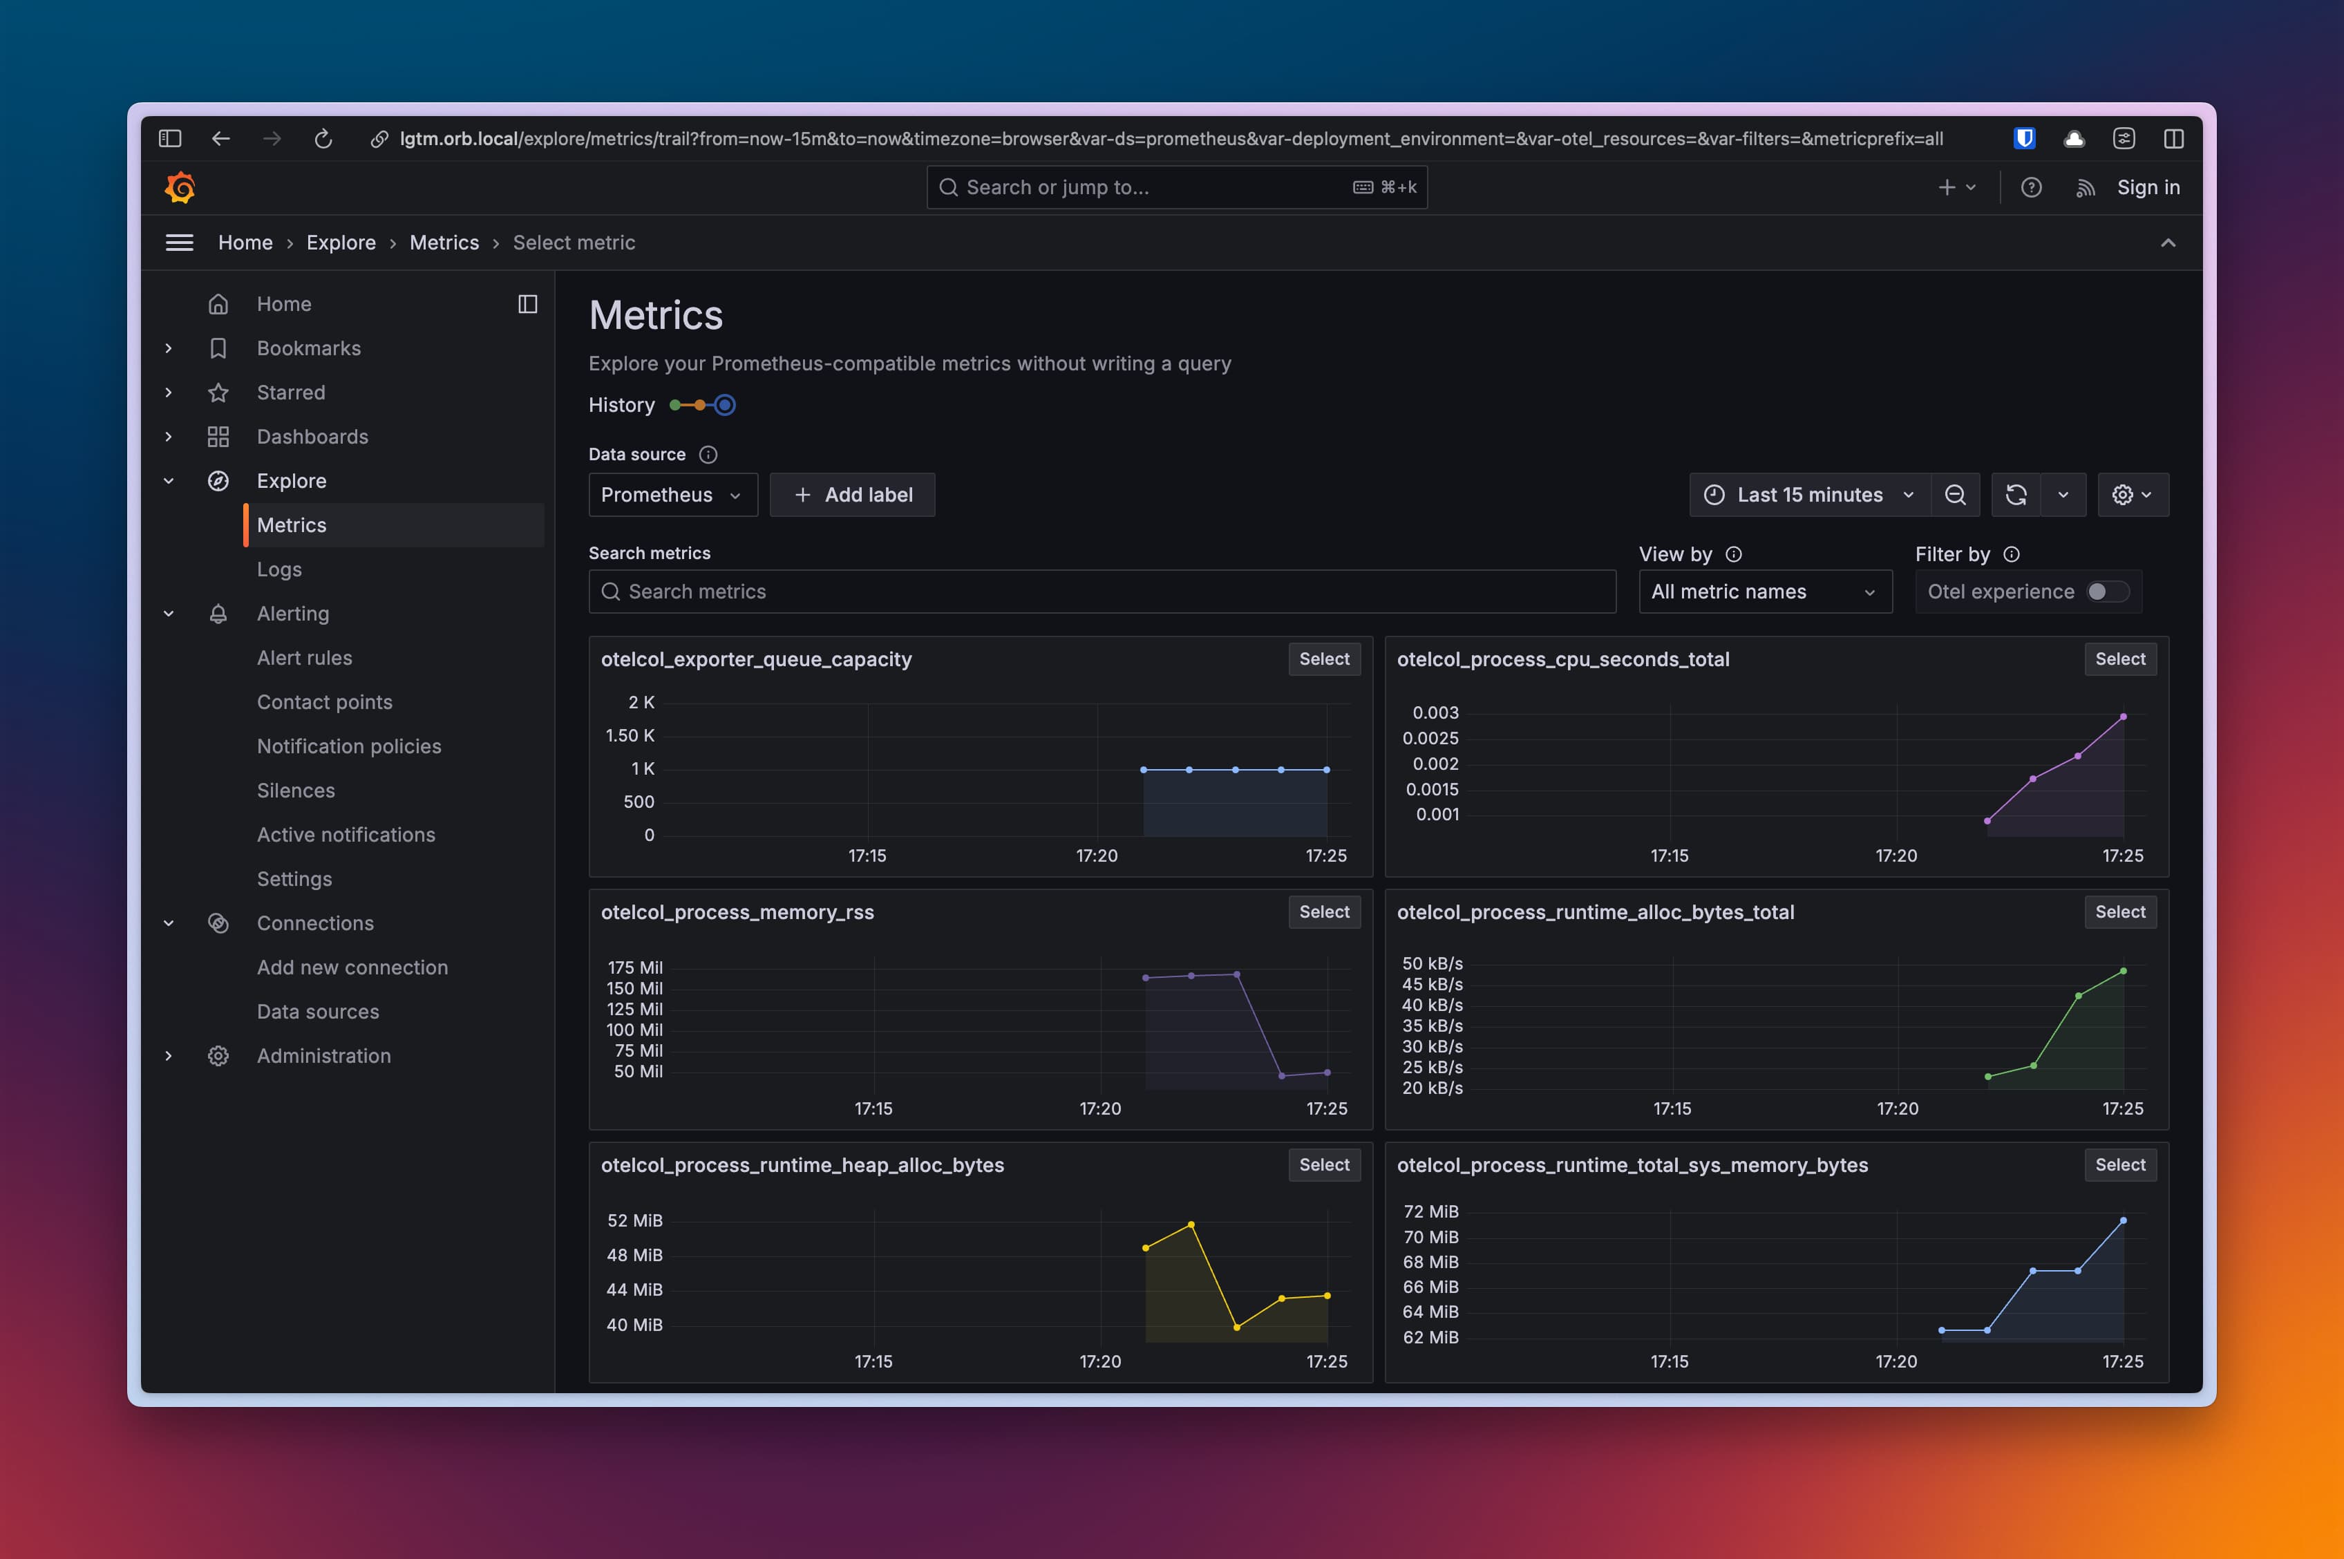
Task: Focus the Search or jump to field
Action: tap(1177, 187)
